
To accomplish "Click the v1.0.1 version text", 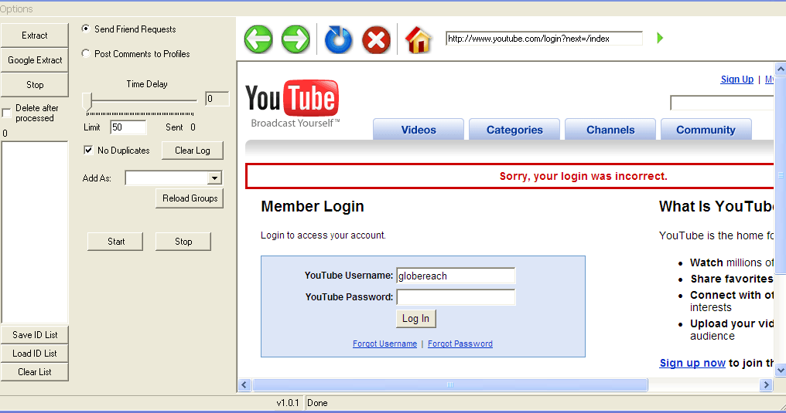I will point(288,403).
